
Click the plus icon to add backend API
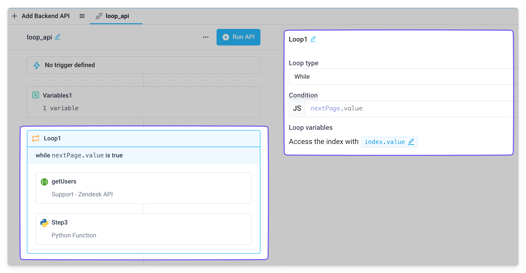coord(14,16)
